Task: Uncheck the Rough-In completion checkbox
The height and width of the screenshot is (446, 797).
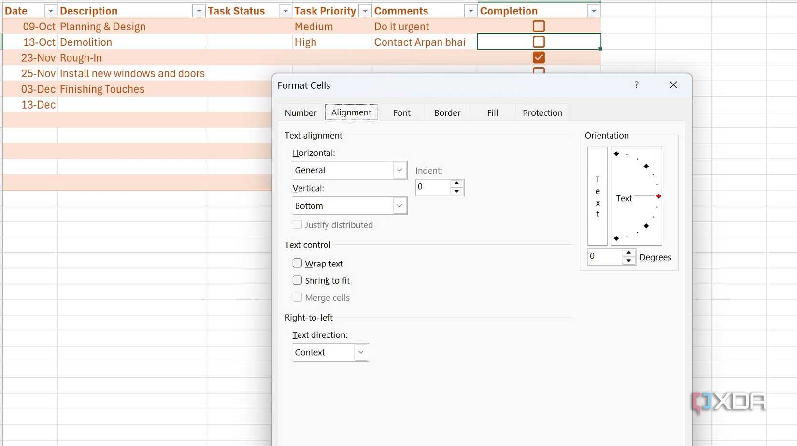Action: 538,57
